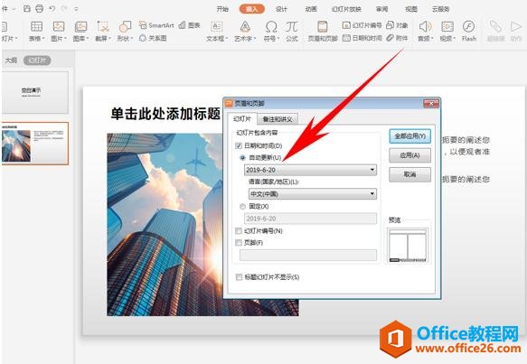Click the 页眉和页脚 ribbon icon

[323, 26]
